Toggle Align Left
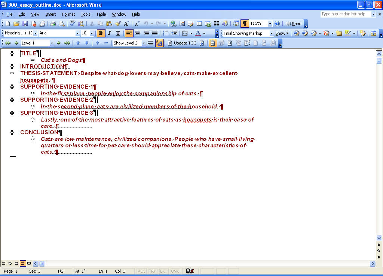 tap(129, 33)
